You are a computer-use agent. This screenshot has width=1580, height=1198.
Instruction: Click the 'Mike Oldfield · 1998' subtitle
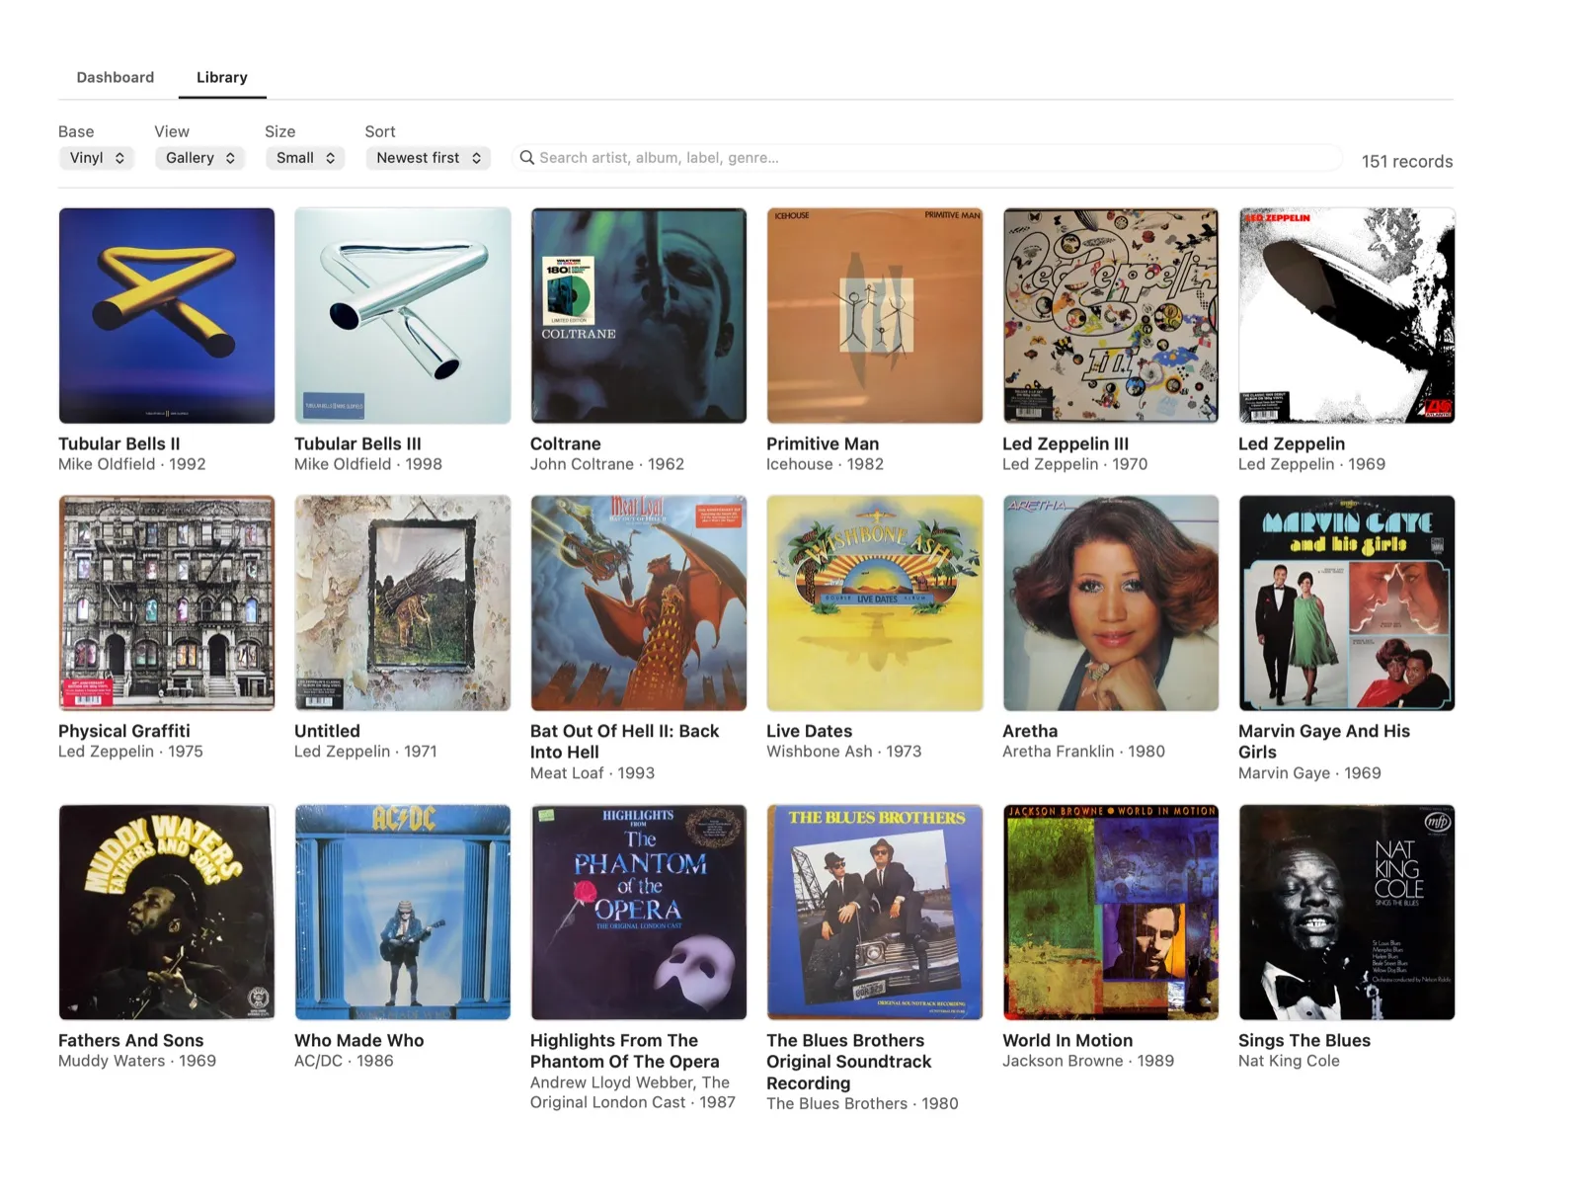coord(368,464)
